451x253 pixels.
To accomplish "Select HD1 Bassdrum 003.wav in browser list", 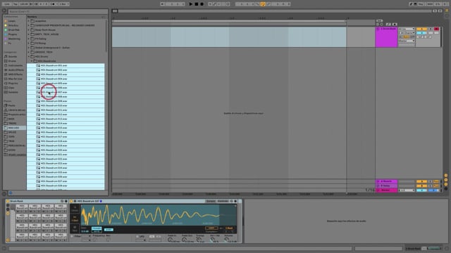I will (x=66, y=74).
